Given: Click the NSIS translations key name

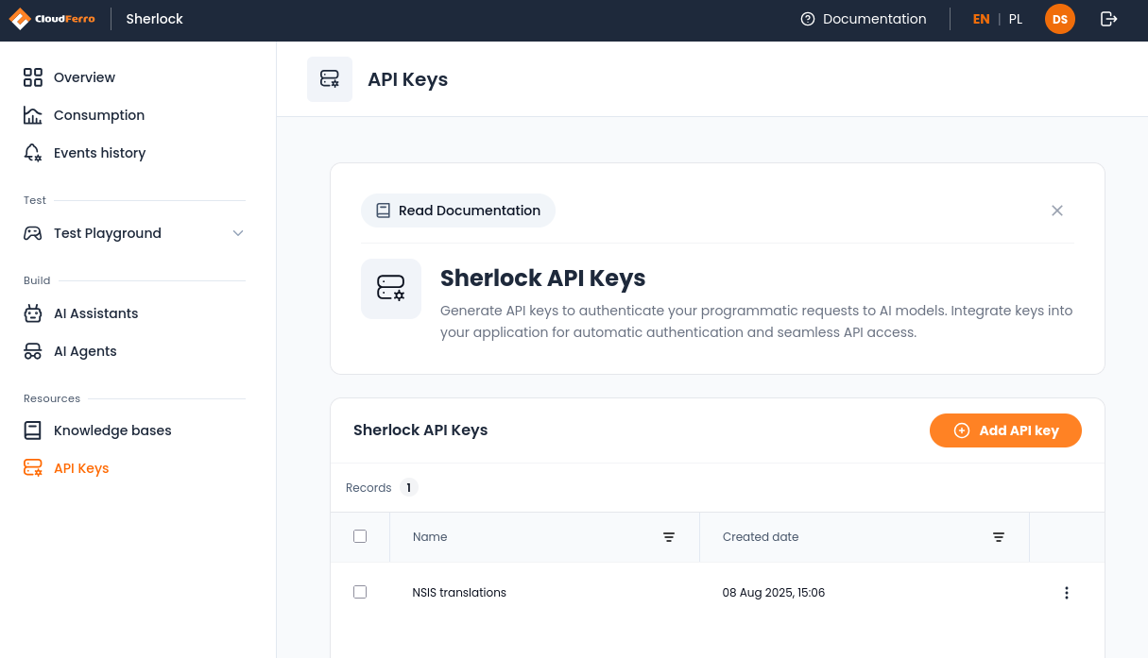Looking at the screenshot, I should [459, 593].
